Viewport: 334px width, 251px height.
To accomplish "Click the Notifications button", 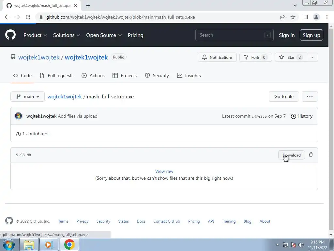I will [217, 57].
